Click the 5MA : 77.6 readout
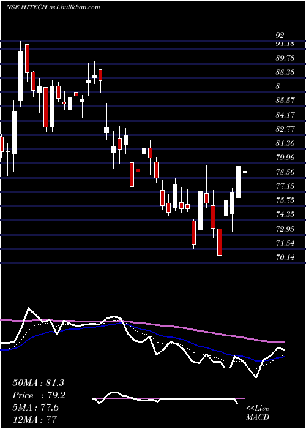 (x=37, y=408)
